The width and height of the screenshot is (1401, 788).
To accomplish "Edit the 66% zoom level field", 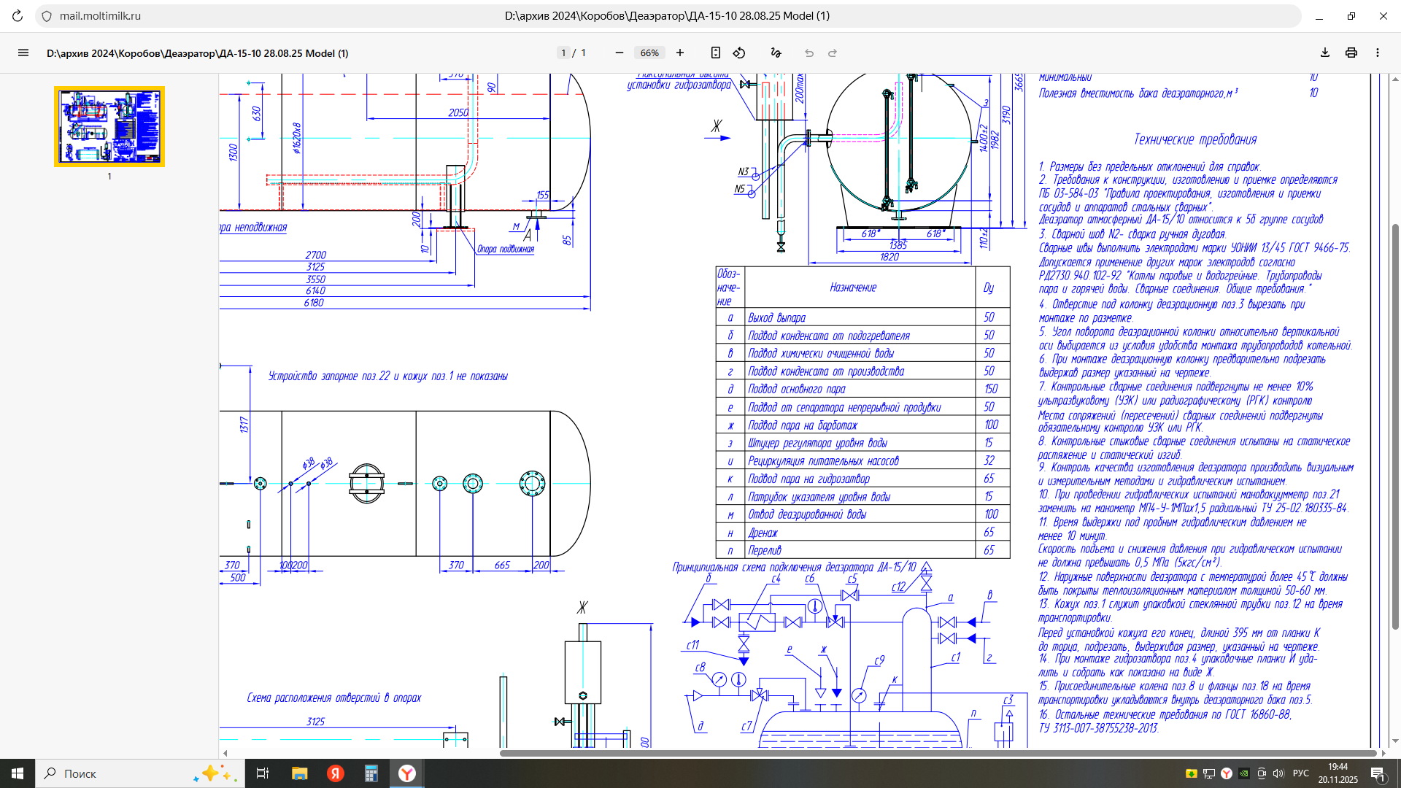I will (649, 53).
